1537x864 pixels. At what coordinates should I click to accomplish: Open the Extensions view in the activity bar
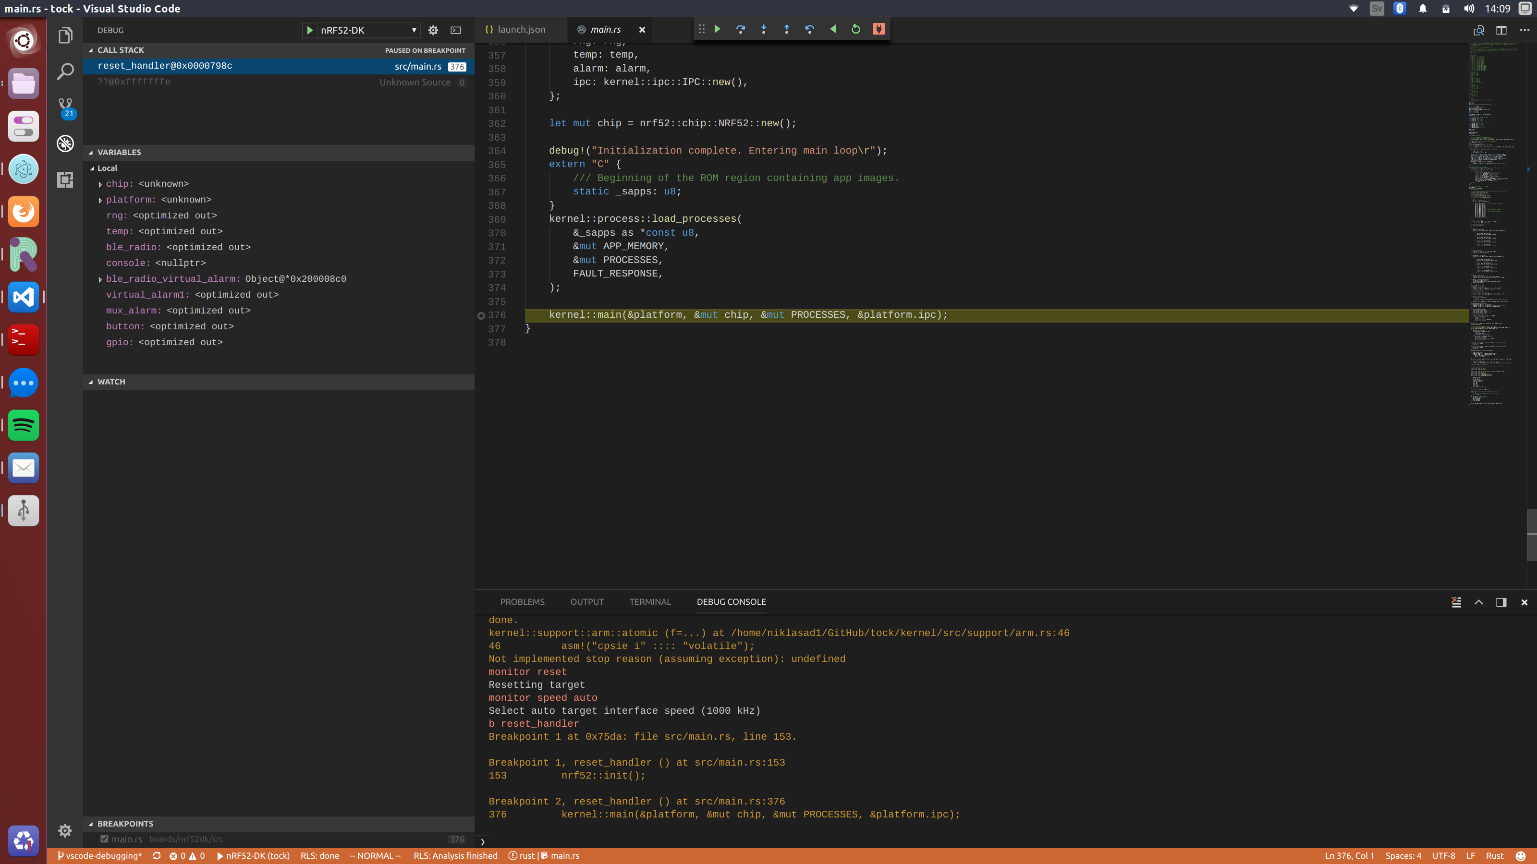65,180
